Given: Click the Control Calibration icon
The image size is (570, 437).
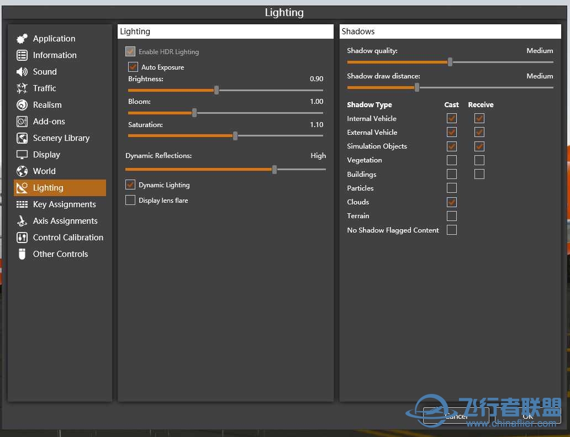Looking at the screenshot, I should click(22, 238).
